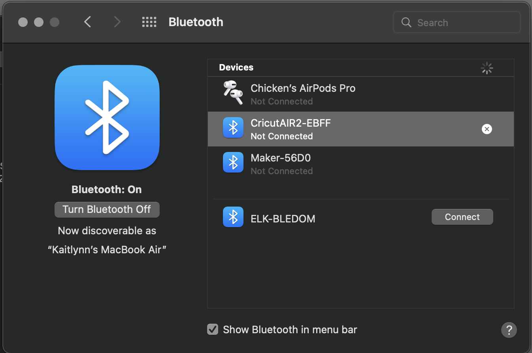Click the CricutAIR2-EBFF Bluetooth icon
The width and height of the screenshot is (532, 353).
pyautogui.click(x=233, y=127)
